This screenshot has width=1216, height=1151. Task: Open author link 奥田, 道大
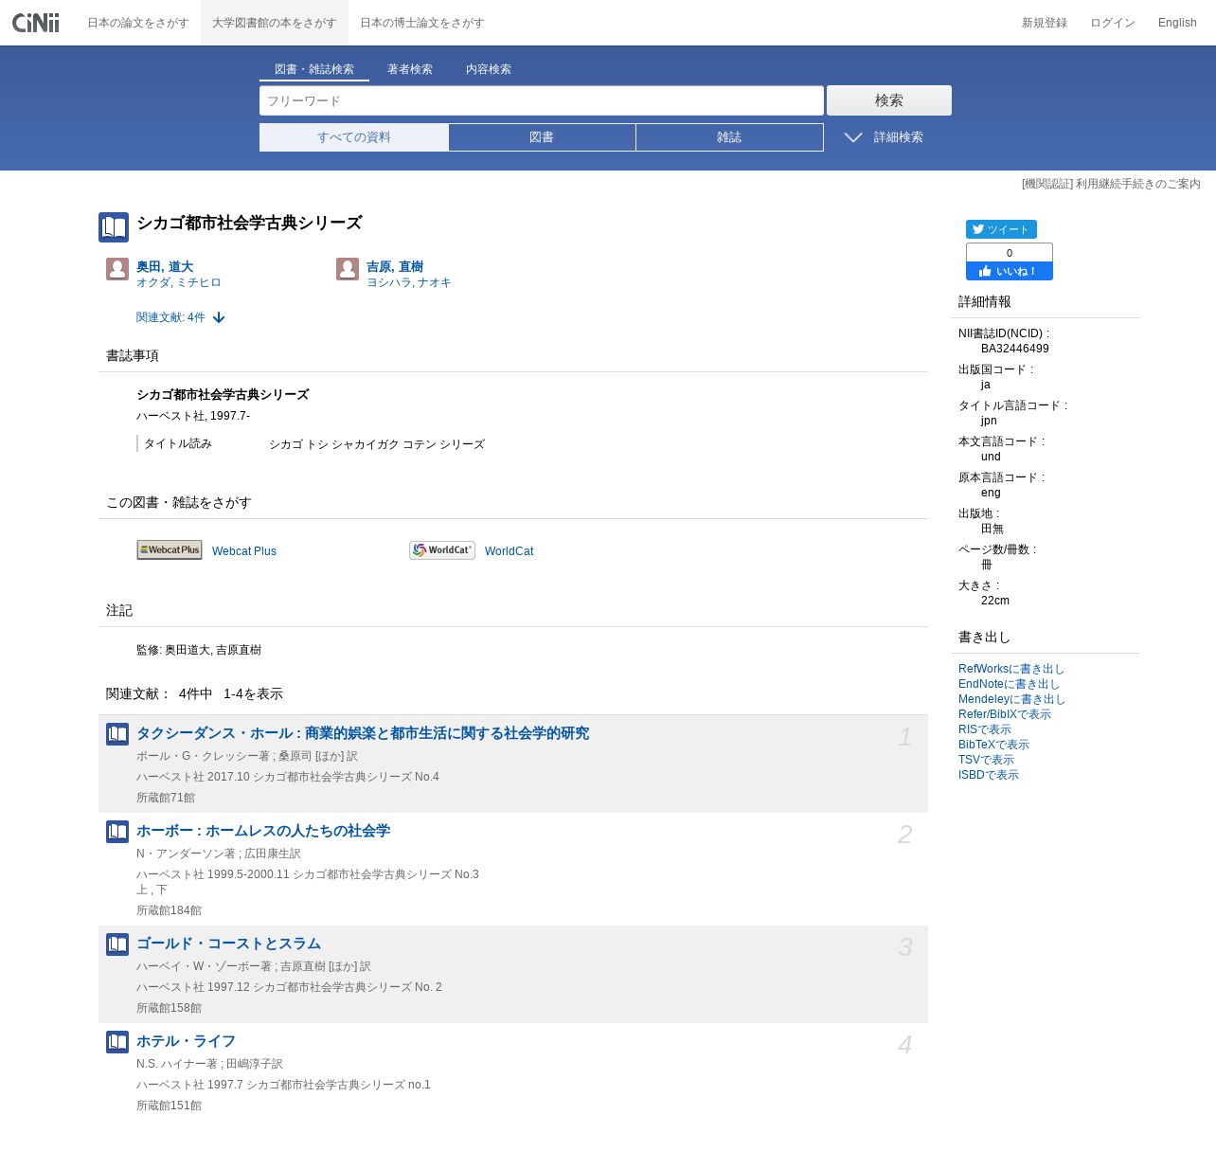(165, 266)
